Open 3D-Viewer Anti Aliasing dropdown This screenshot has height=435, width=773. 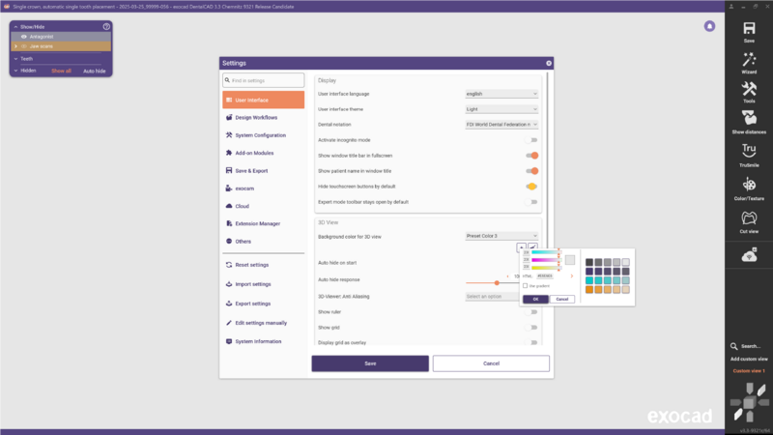click(x=492, y=297)
